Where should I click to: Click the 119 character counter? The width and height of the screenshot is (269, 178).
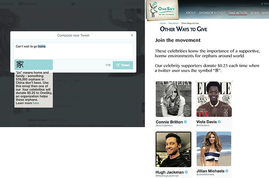coord(108,65)
